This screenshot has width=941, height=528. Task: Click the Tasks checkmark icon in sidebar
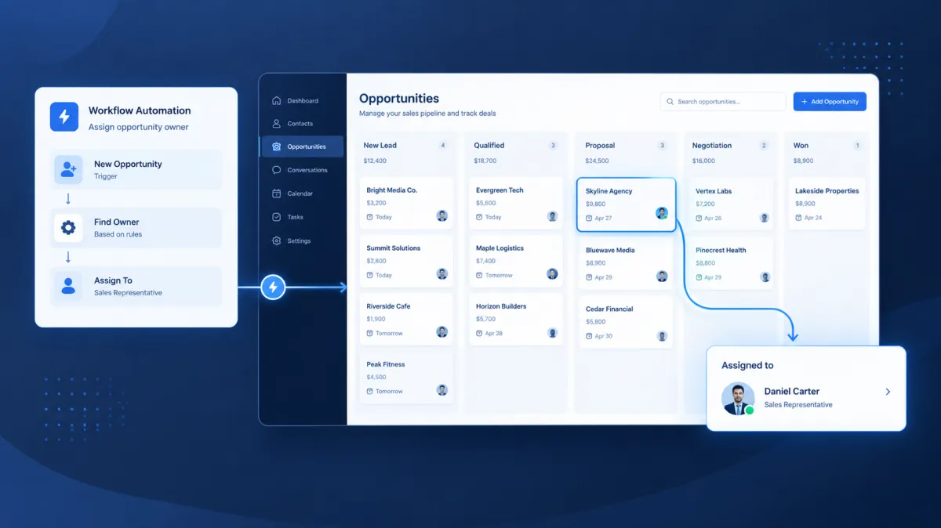tap(276, 217)
